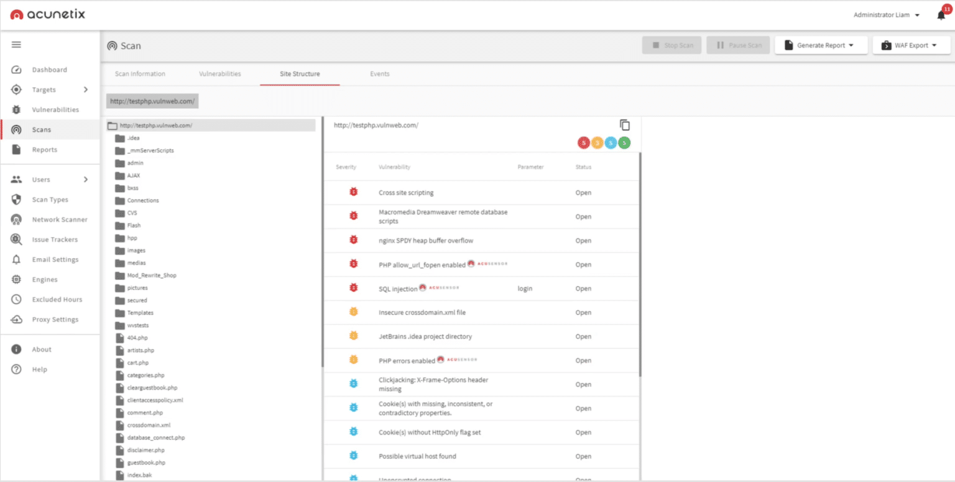Viewport: 955px width, 482px height.
Task: Switch to the Events tab
Action: [x=379, y=73]
